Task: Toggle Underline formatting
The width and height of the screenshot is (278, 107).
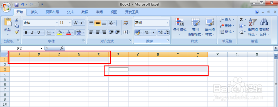Action: point(38,33)
